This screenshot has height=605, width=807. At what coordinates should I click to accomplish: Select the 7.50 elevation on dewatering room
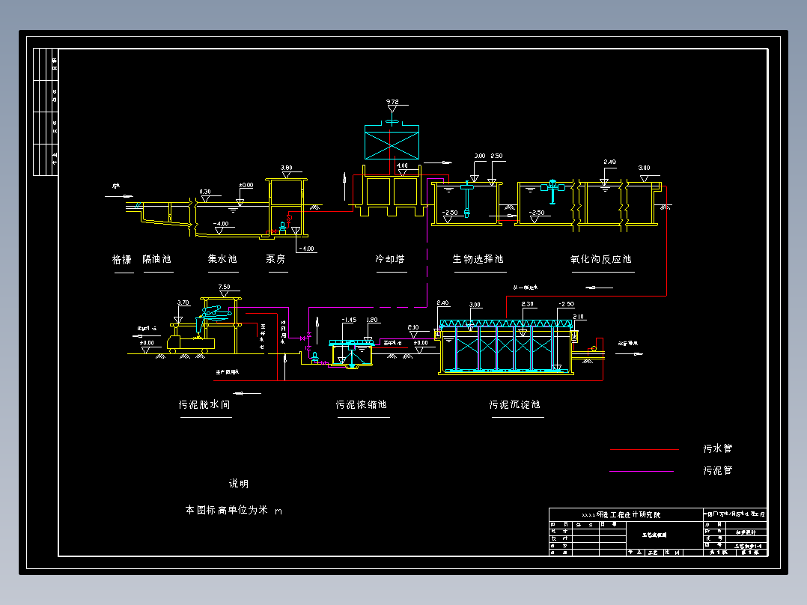[x=224, y=288]
